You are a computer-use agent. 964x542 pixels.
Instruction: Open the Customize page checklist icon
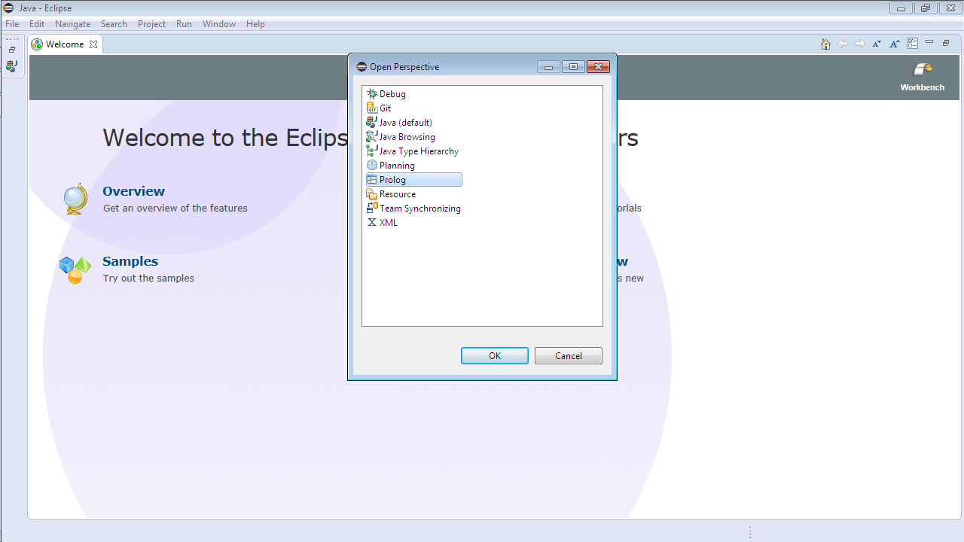click(x=913, y=44)
